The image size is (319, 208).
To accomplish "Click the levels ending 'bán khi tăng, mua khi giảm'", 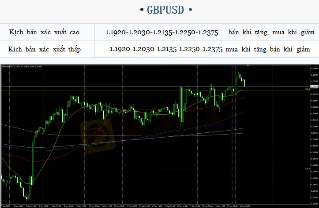I will point(210,32).
